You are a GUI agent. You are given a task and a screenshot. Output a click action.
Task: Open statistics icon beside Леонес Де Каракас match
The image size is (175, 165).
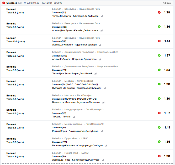coord(100,45)
